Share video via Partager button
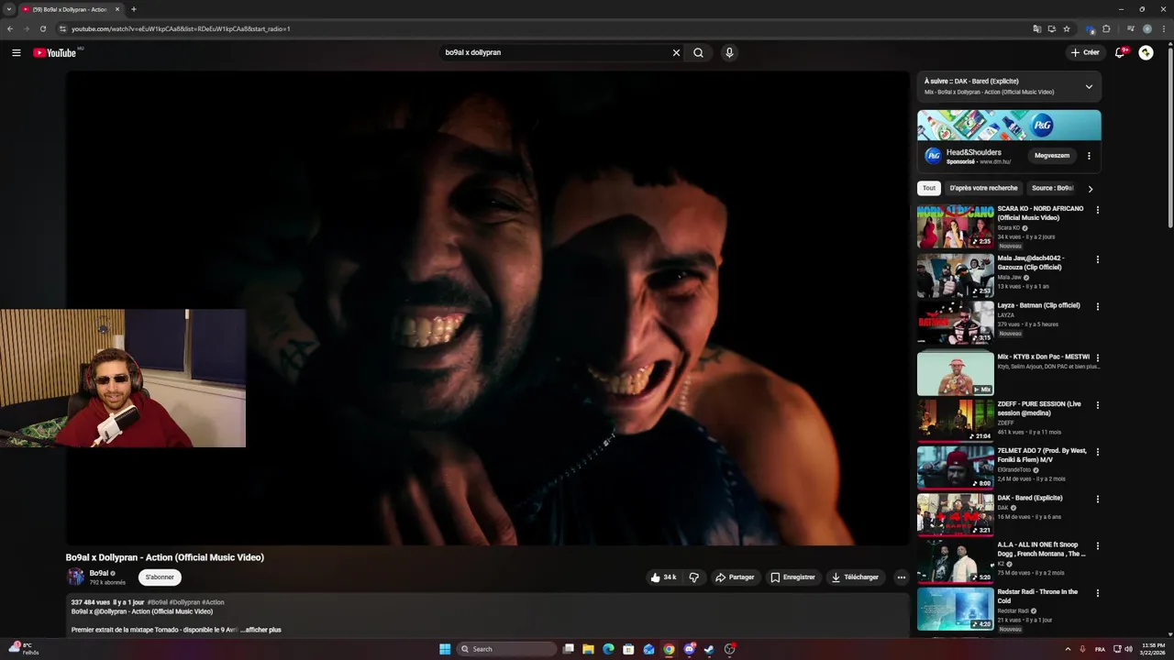Image resolution: width=1174 pixels, height=660 pixels. tap(735, 577)
